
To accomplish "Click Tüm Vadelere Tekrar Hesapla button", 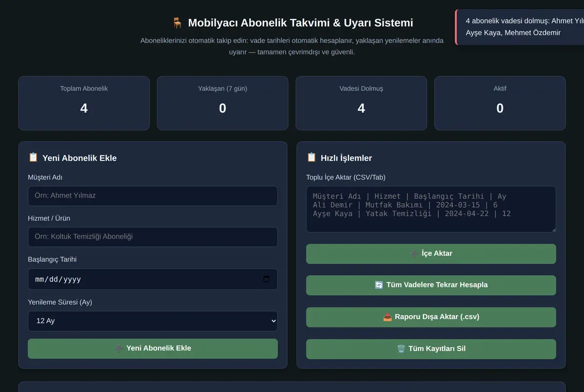I will [431, 285].
